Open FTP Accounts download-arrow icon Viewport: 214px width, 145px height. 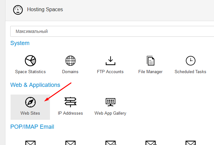111,61
